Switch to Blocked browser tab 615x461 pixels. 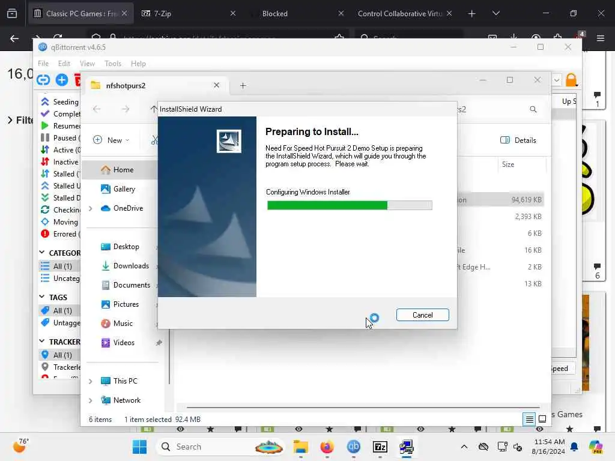(297, 14)
